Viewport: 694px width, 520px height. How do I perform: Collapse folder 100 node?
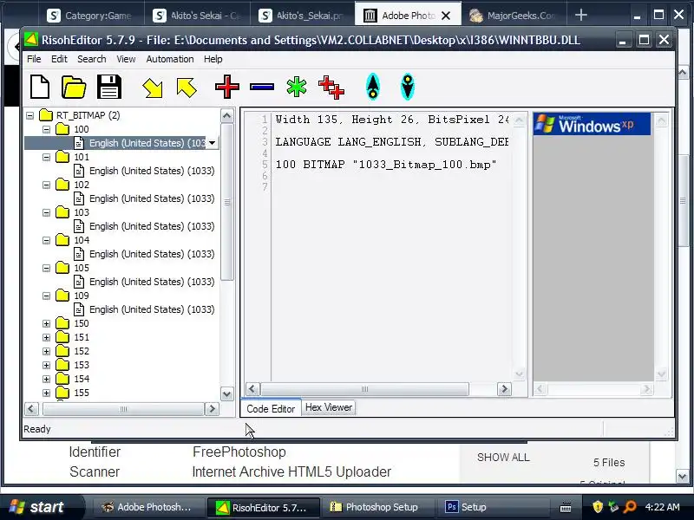tap(46, 129)
